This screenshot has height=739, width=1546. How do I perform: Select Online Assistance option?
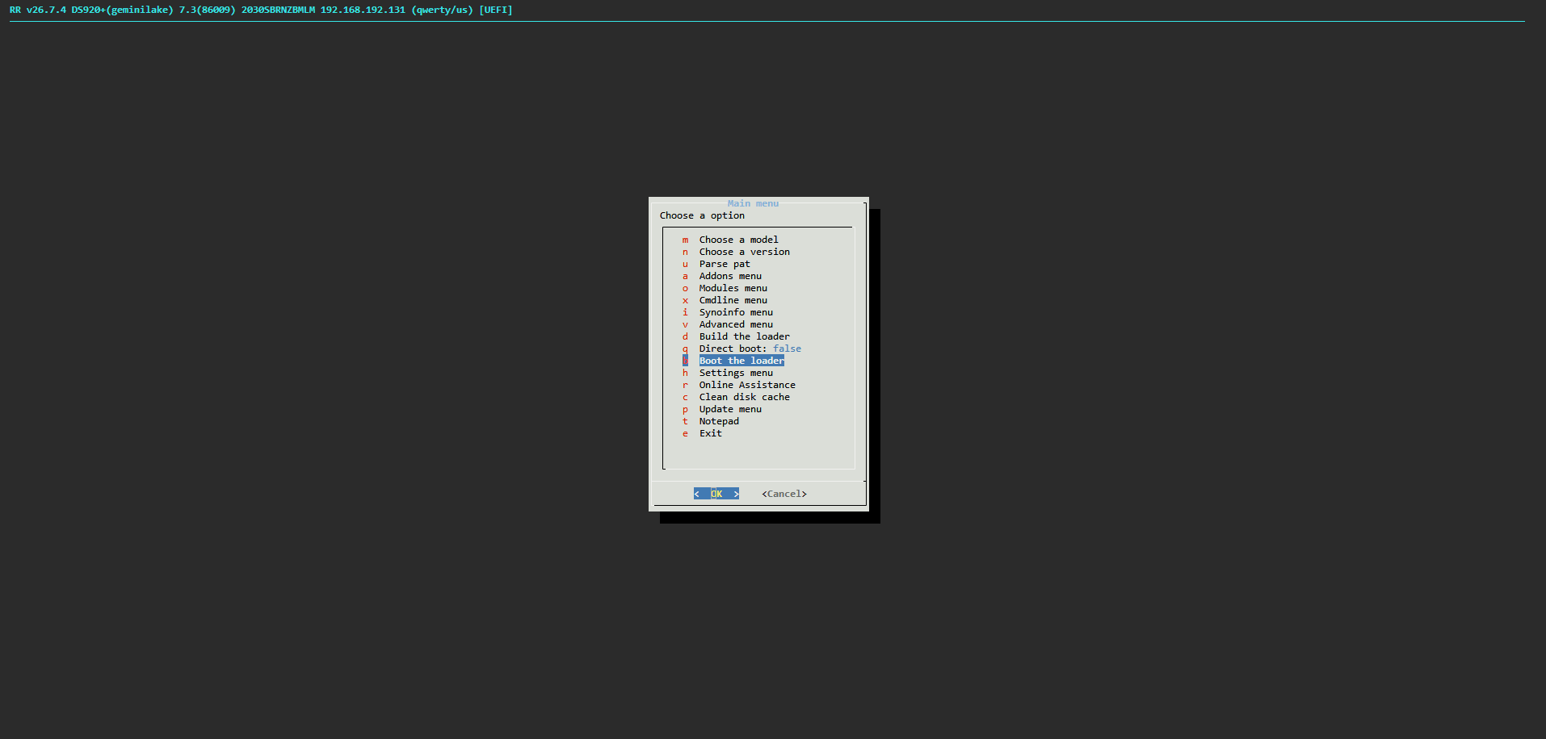[x=746, y=385]
